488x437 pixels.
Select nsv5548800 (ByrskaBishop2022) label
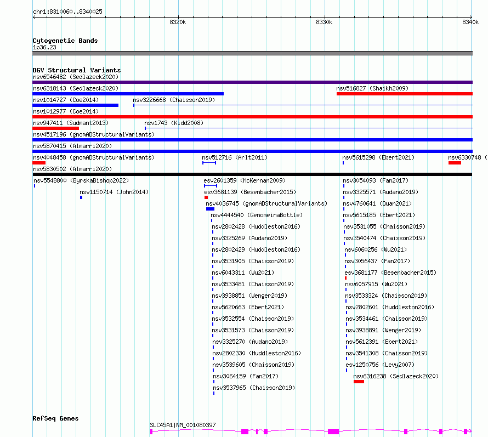pos(81,180)
